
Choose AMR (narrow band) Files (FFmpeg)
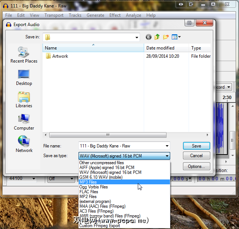click(x=124, y=216)
